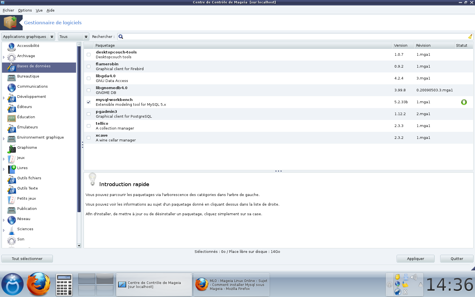Image resolution: width=475 pixels, height=297 pixels.
Task: Click the scroll down arrow of category list
Action: point(79,246)
